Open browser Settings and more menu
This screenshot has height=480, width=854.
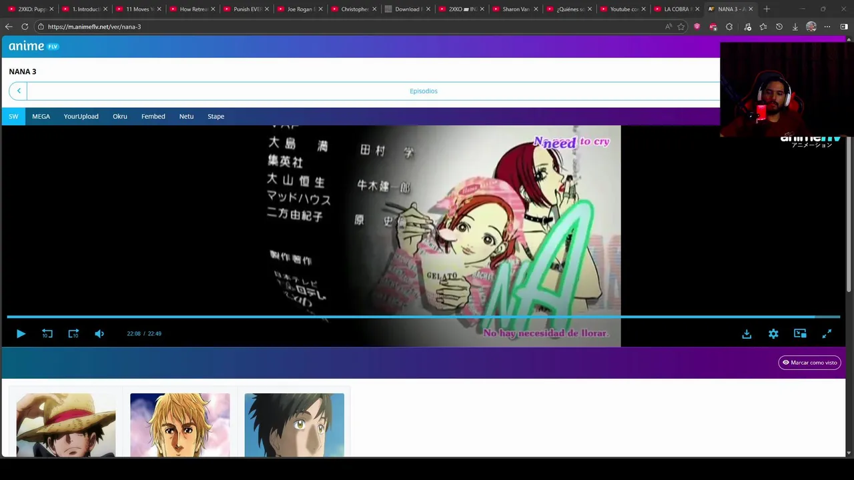pyautogui.click(x=827, y=27)
